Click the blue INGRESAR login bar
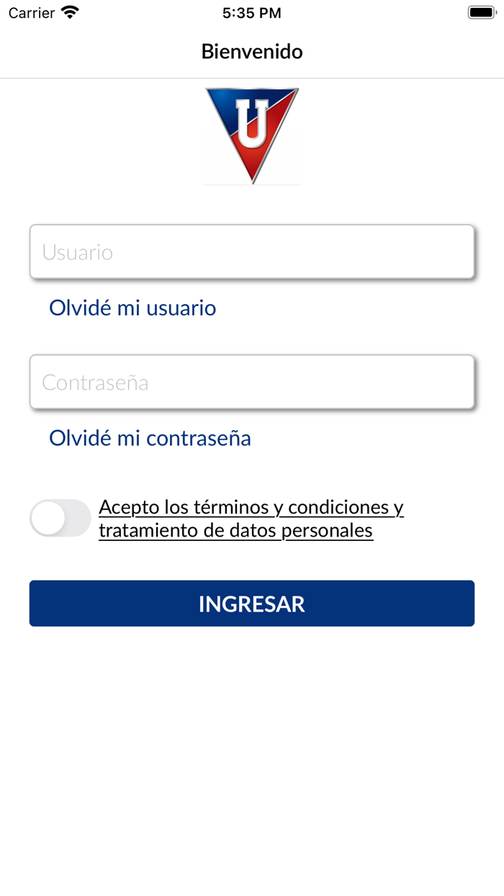 251,603
